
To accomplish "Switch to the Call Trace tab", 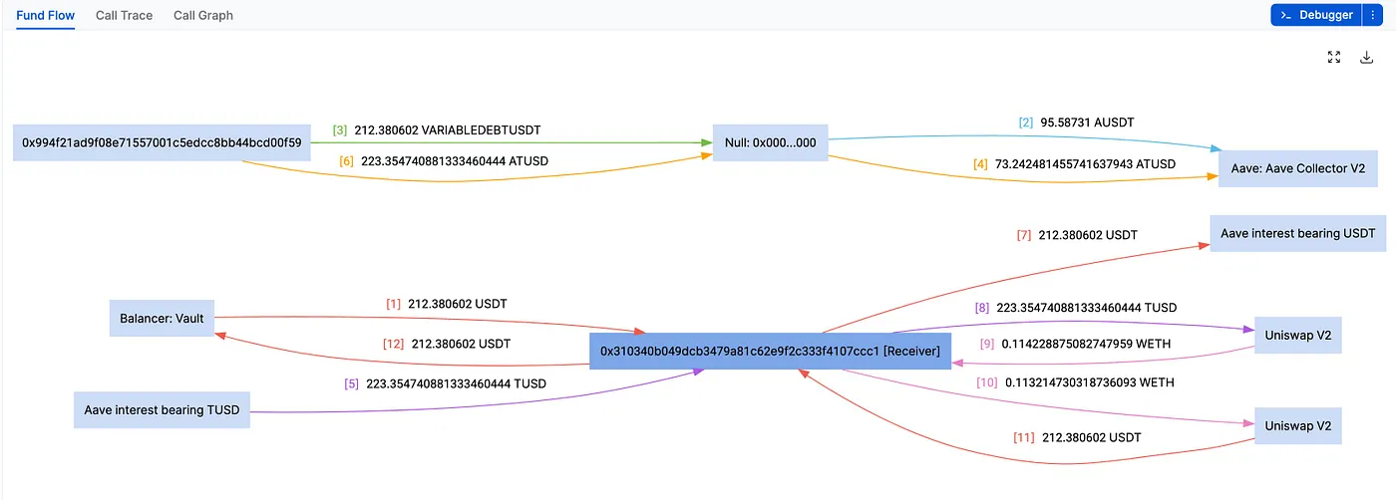I will click(124, 15).
